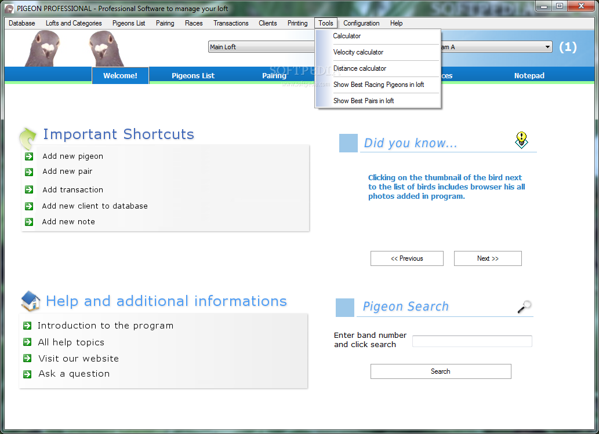Click the green arrow beside Add new note

29,222
